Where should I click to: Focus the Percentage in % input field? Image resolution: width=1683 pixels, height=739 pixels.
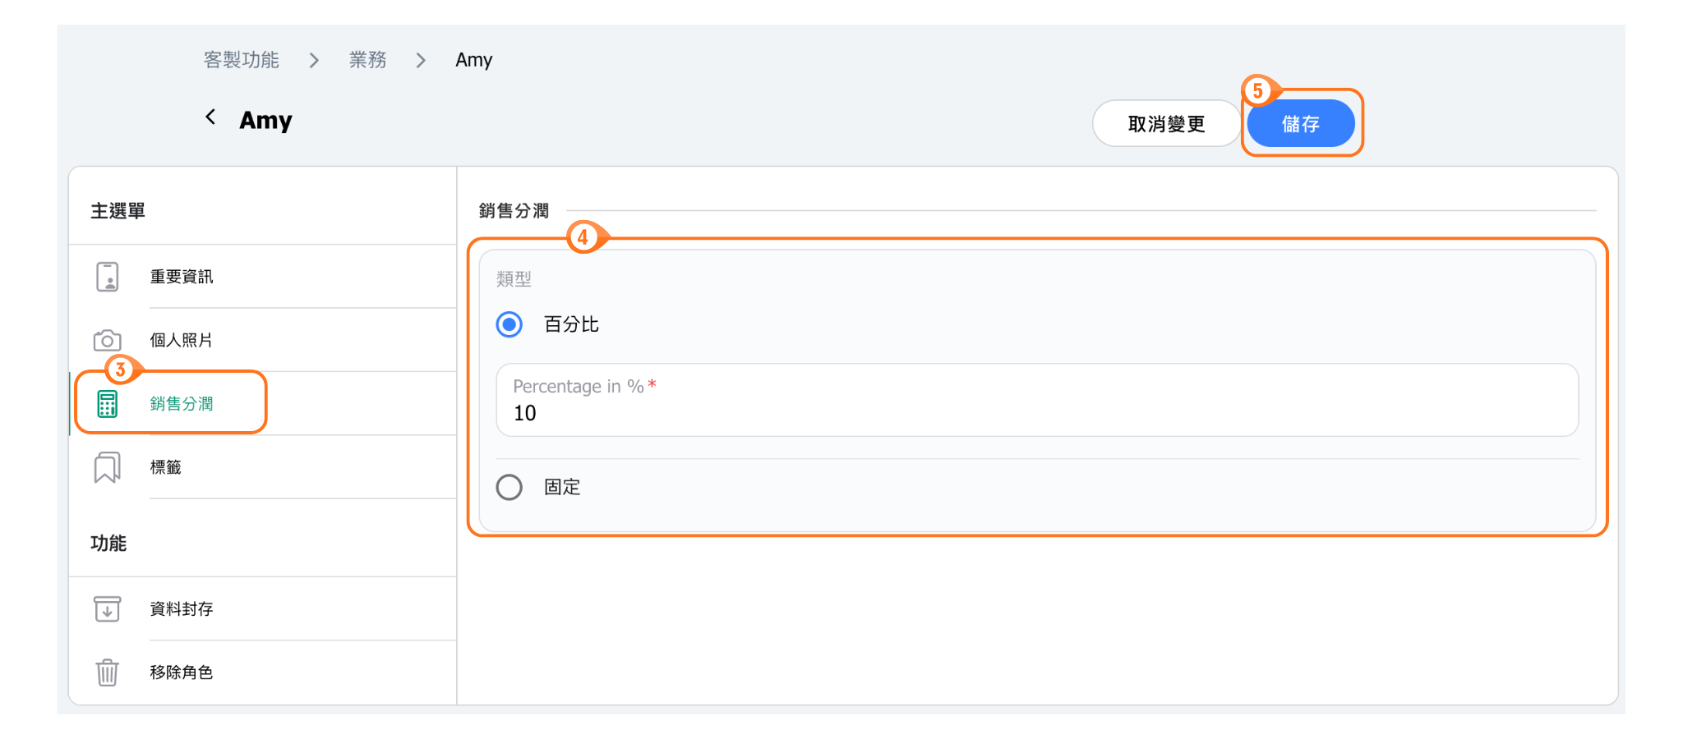(x=1036, y=412)
